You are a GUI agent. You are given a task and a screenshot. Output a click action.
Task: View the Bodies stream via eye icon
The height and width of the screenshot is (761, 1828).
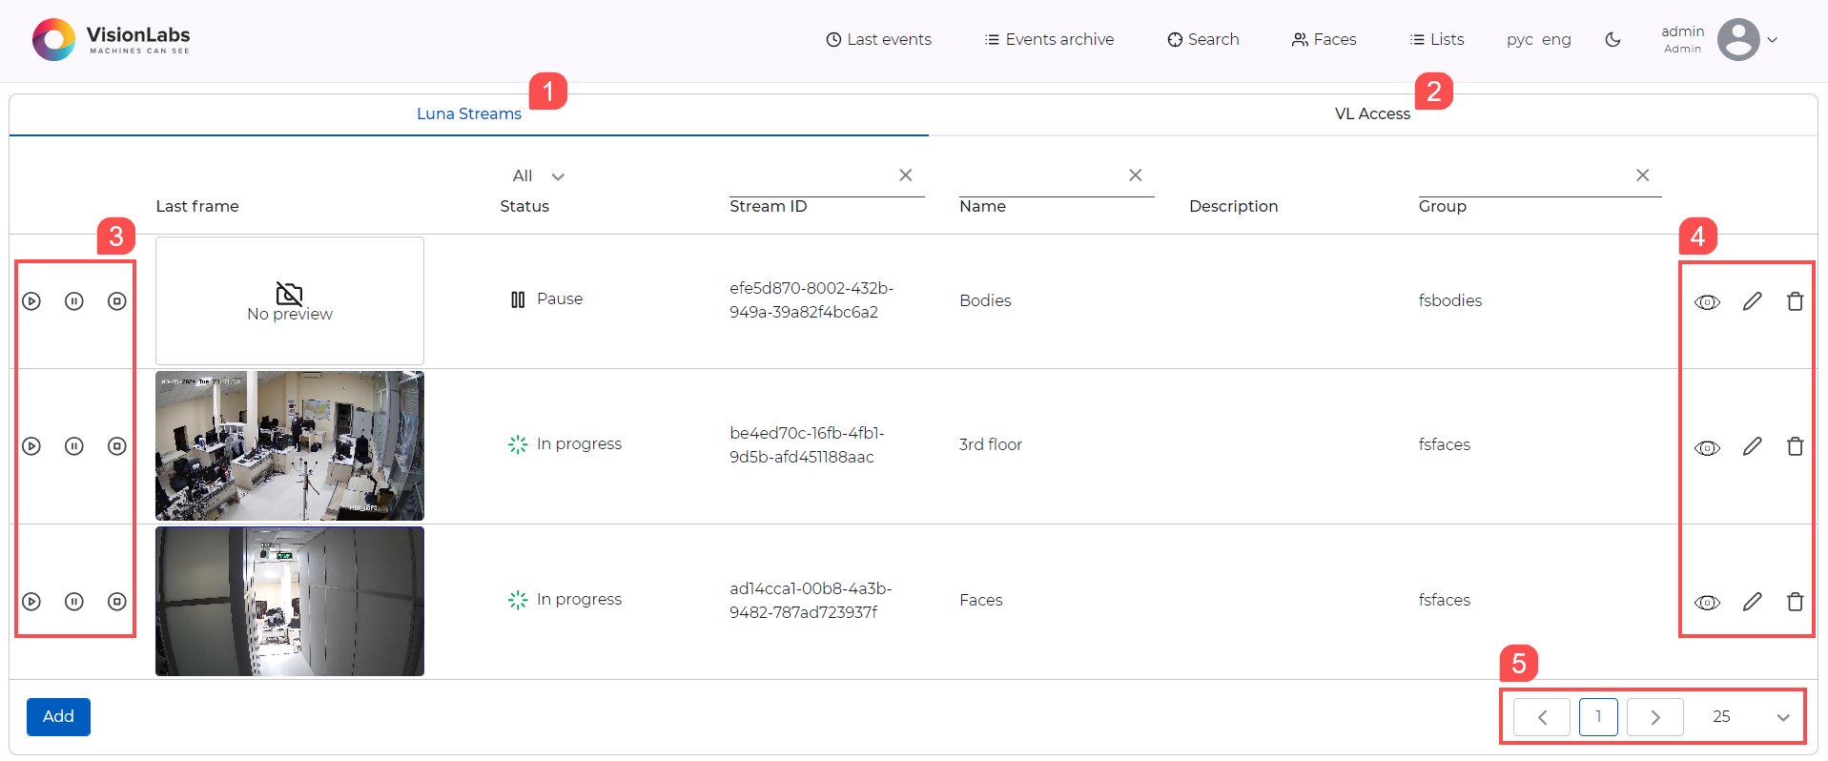tap(1707, 302)
